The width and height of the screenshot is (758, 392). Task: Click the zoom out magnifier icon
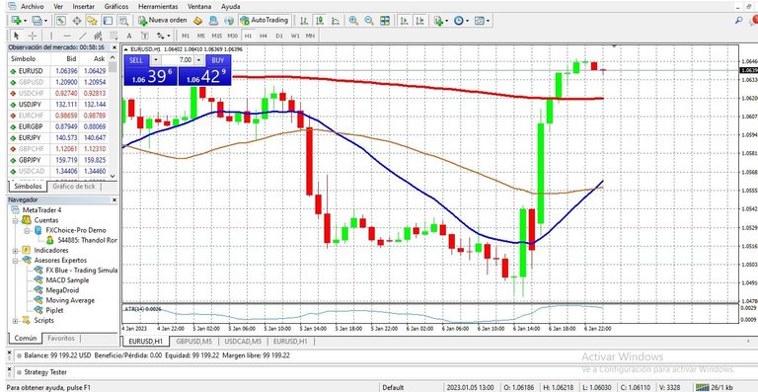coord(369,21)
